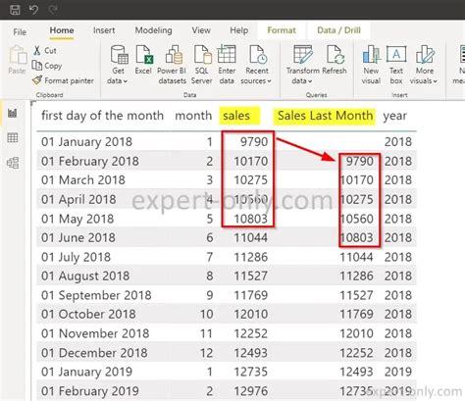Screen dimensions: 465x401
Task: Select the Home ribbon tab
Action: click(x=62, y=30)
